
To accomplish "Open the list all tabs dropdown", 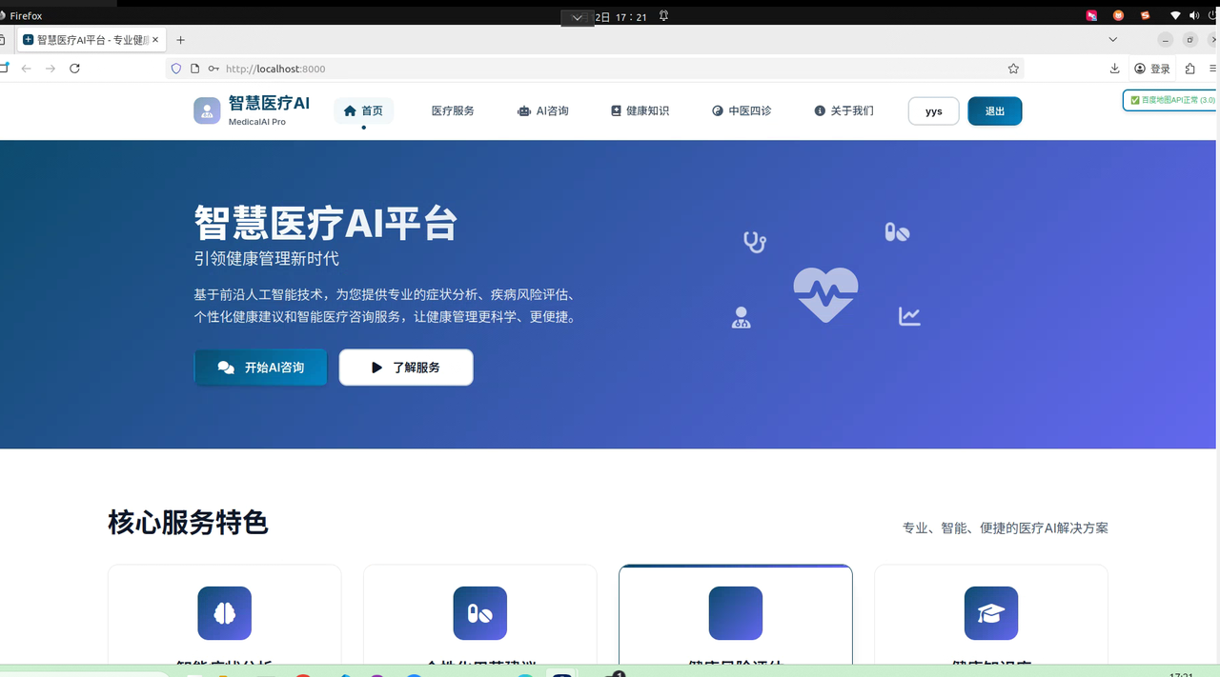I will coord(1112,40).
